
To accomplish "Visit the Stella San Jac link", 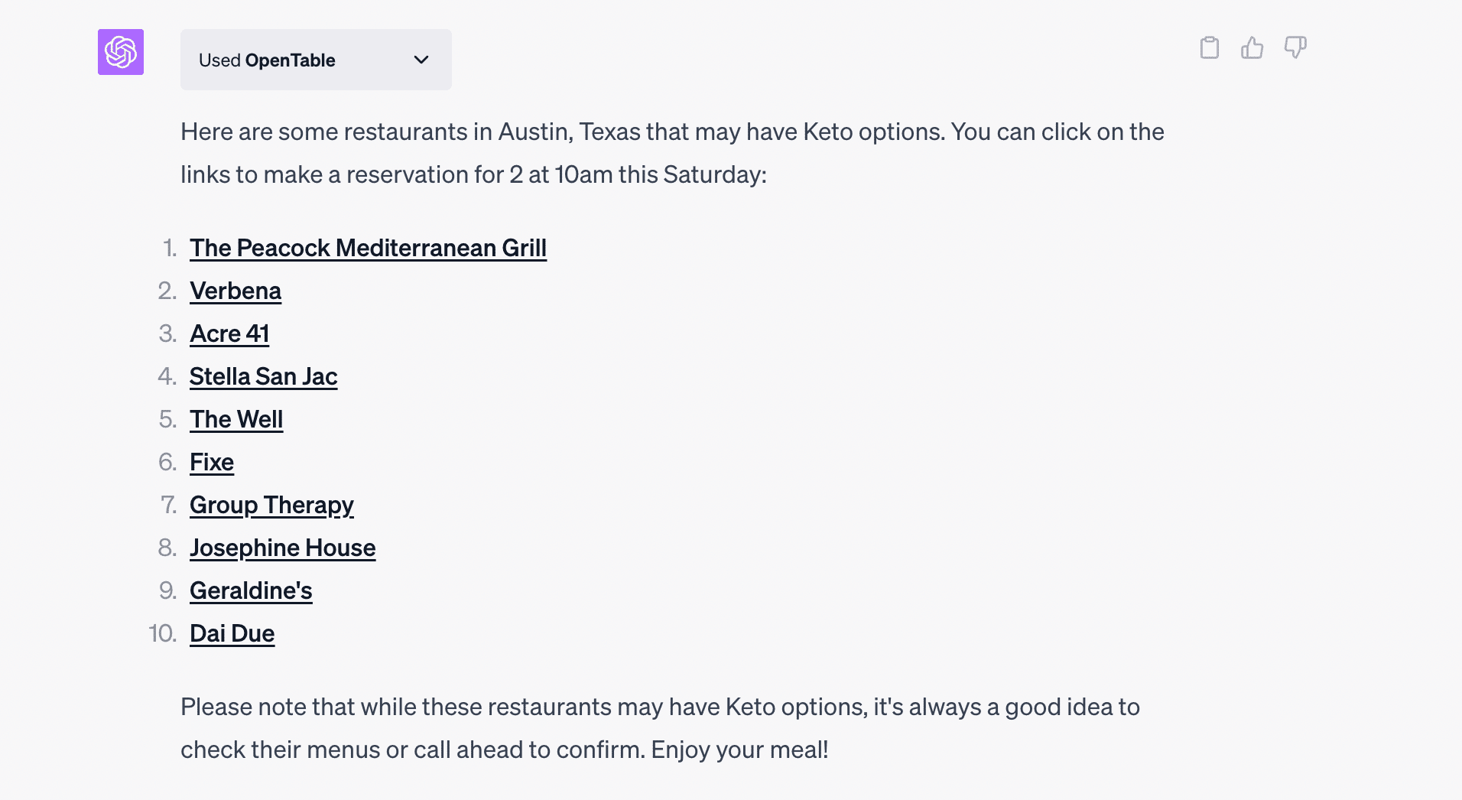I will (x=263, y=376).
